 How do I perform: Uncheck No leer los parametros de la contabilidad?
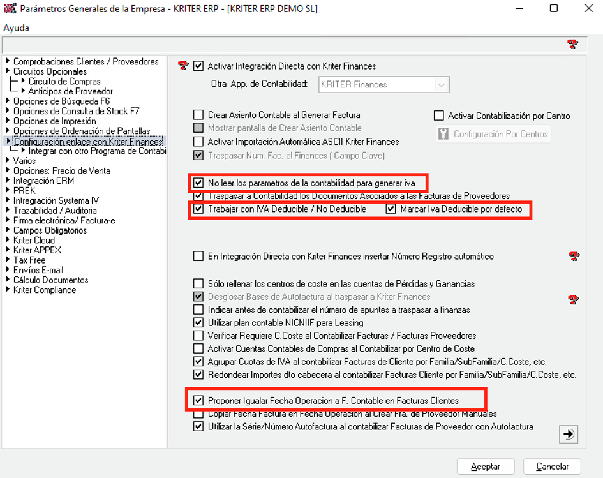pyautogui.click(x=198, y=183)
